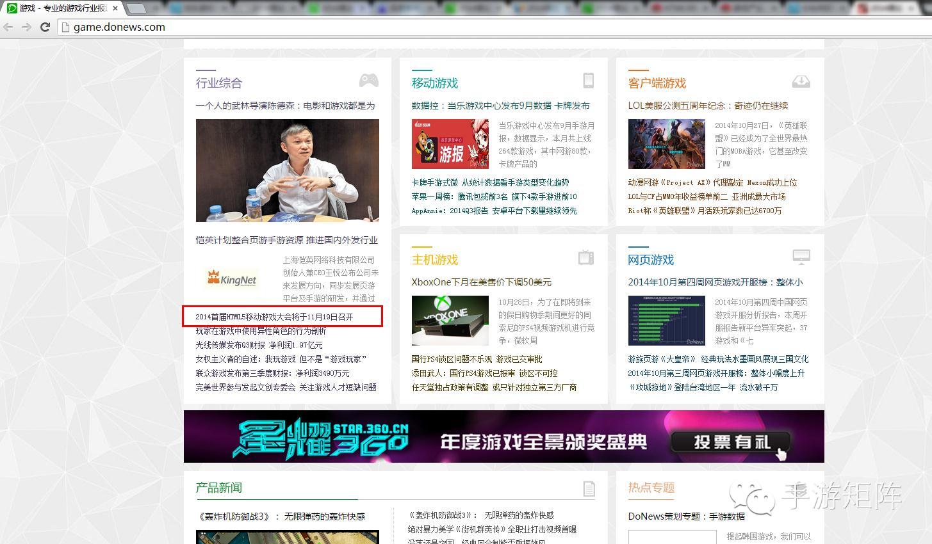
Task: Open 动漫网游《Project AX》代理敲定 article
Action: (713, 182)
